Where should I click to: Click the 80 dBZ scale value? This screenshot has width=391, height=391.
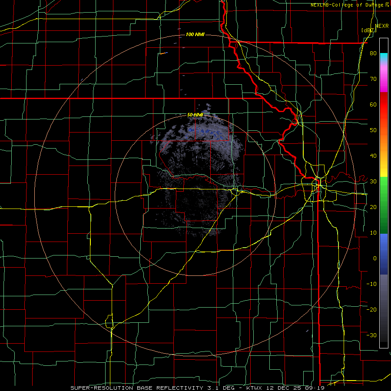tap(373, 53)
